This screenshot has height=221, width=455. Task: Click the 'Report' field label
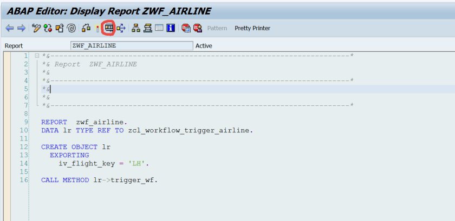point(14,46)
